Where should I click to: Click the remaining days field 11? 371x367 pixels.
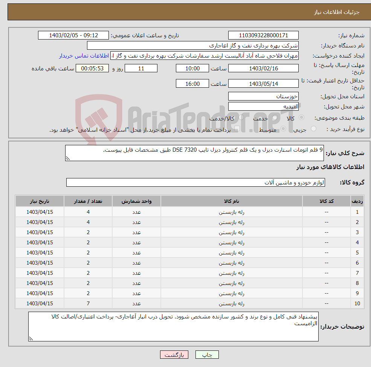tap(141, 69)
